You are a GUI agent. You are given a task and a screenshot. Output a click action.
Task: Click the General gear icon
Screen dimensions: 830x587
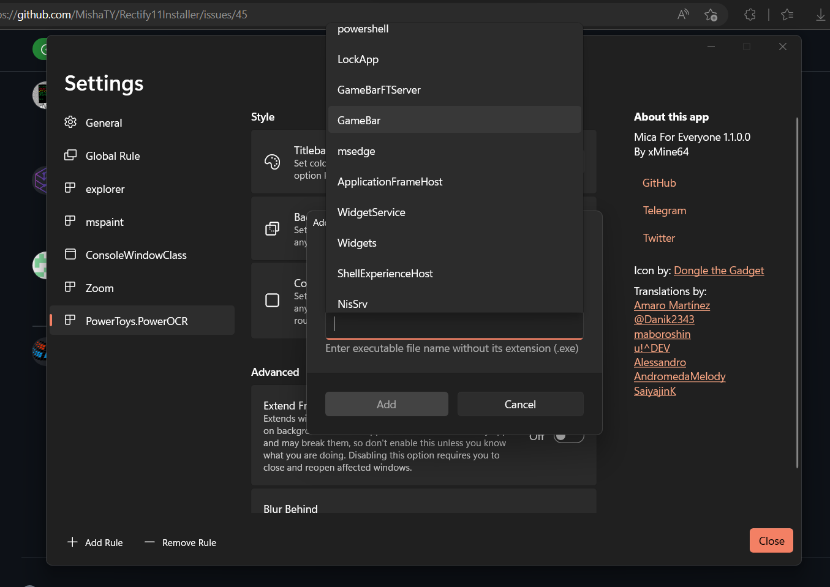(x=70, y=122)
